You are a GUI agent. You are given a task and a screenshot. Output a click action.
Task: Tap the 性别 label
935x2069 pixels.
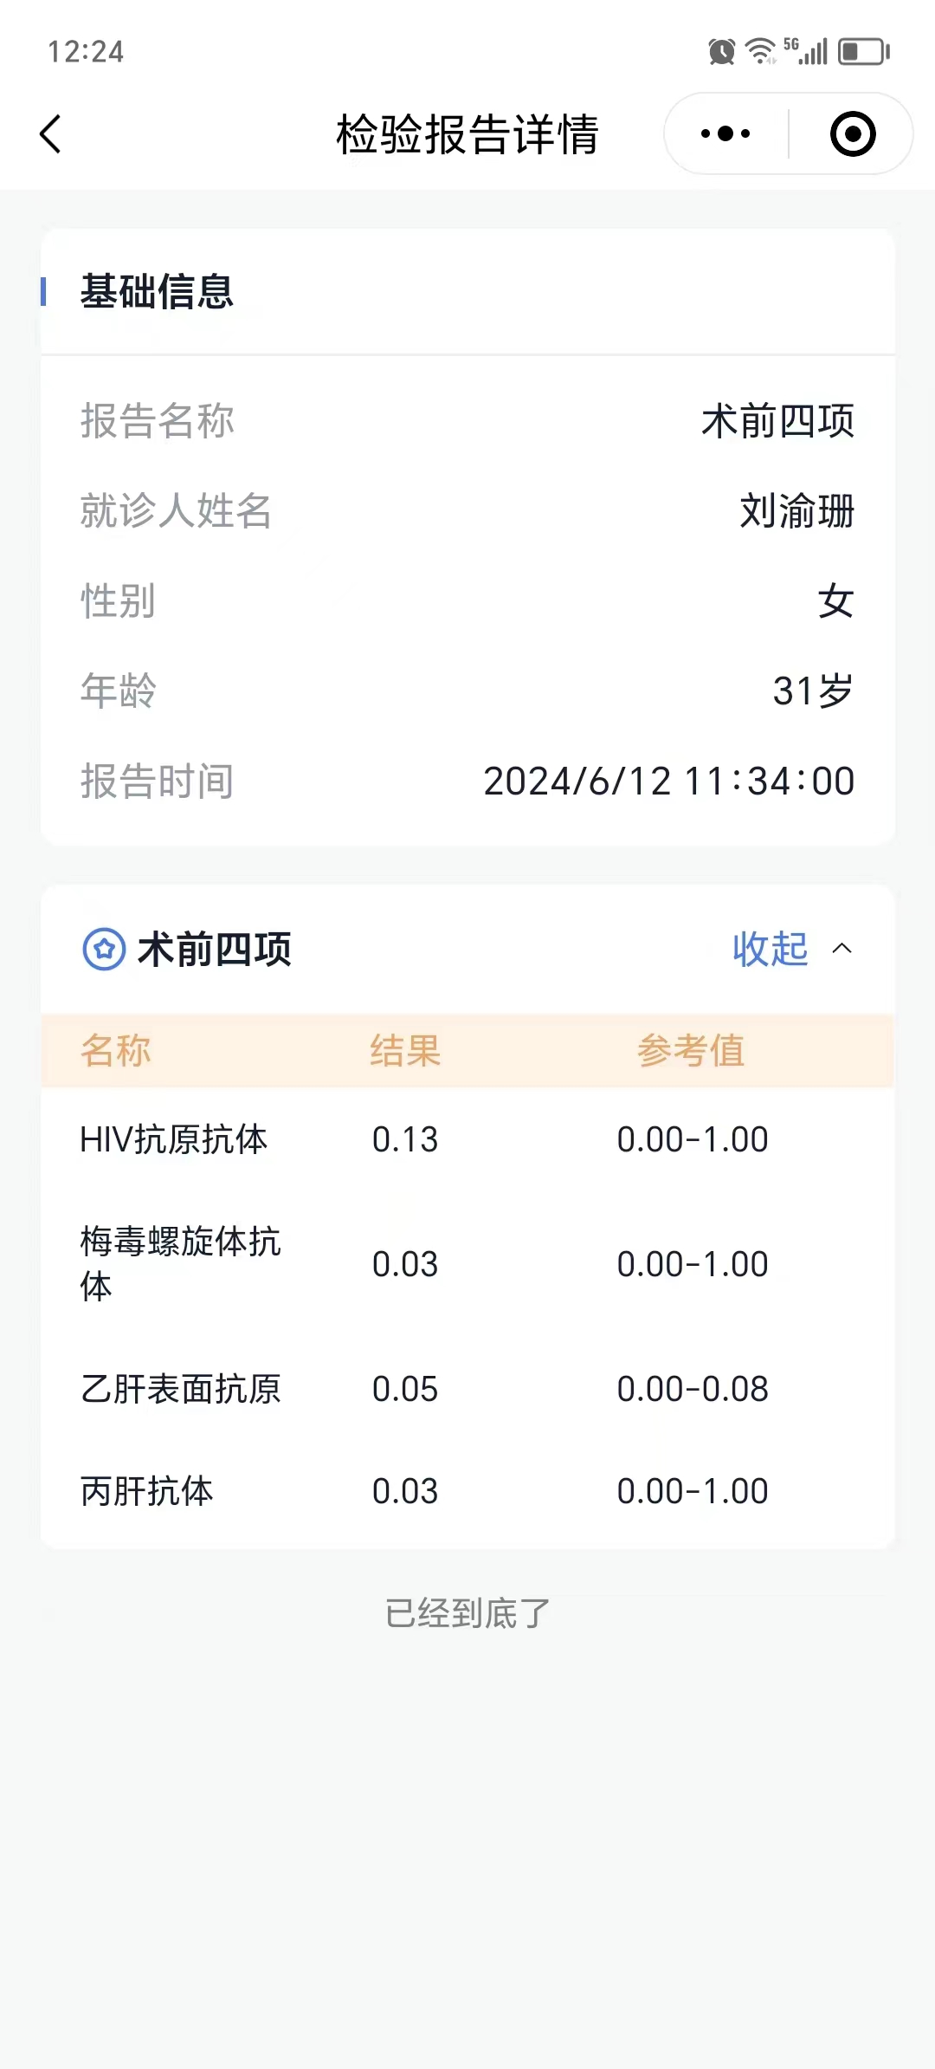click(118, 601)
